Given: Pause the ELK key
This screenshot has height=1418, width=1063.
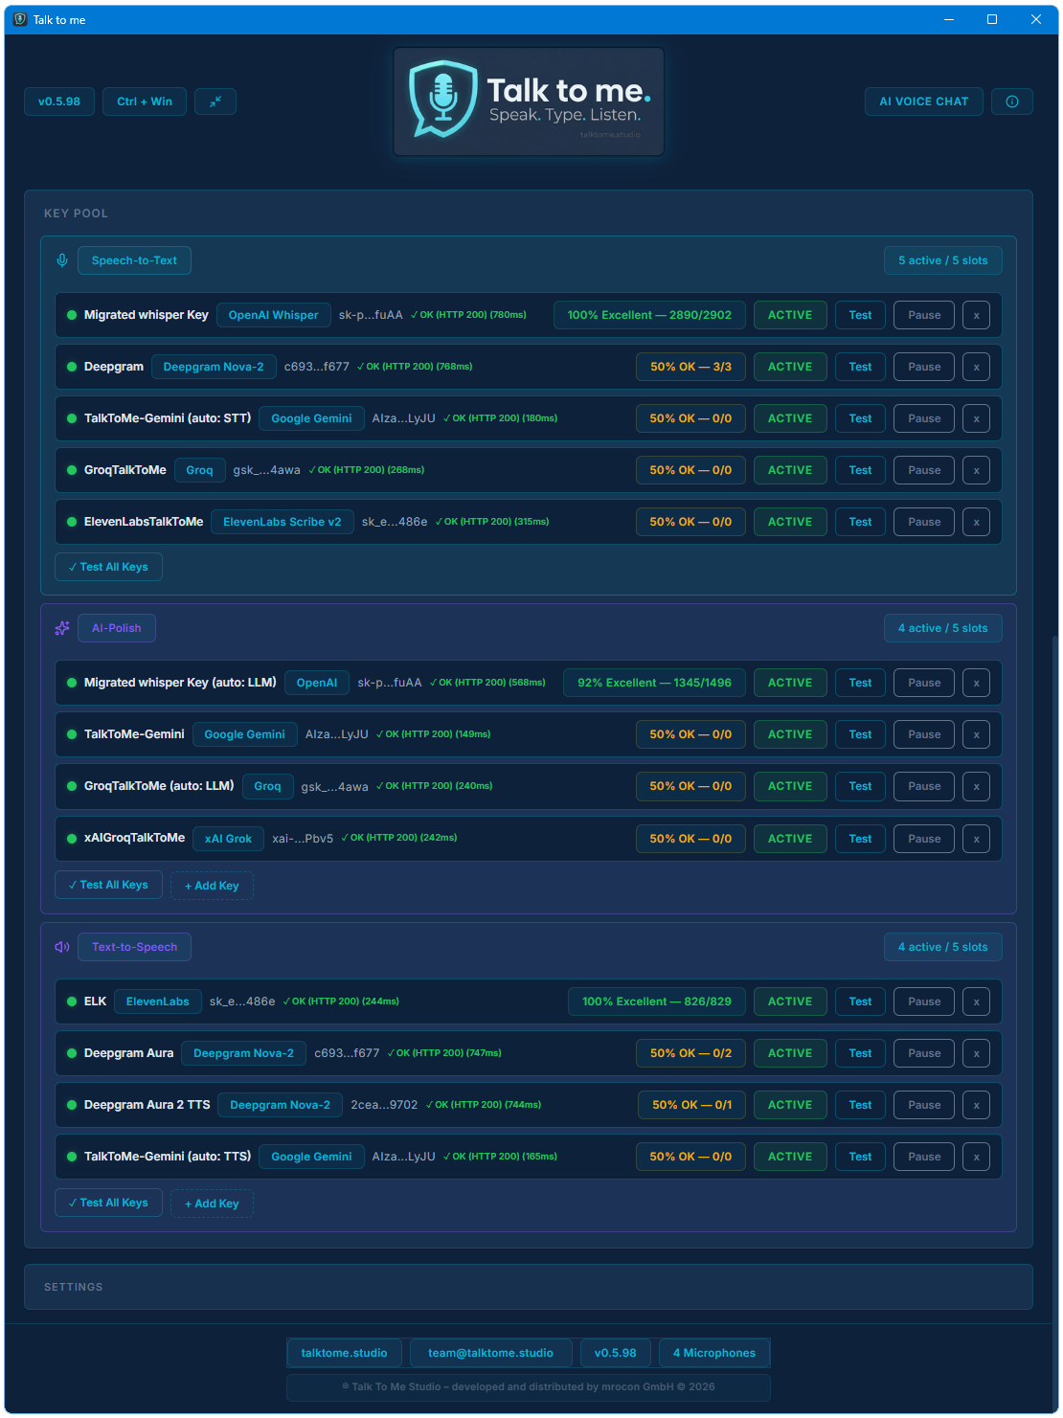Looking at the screenshot, I should tap(924, 1002).
